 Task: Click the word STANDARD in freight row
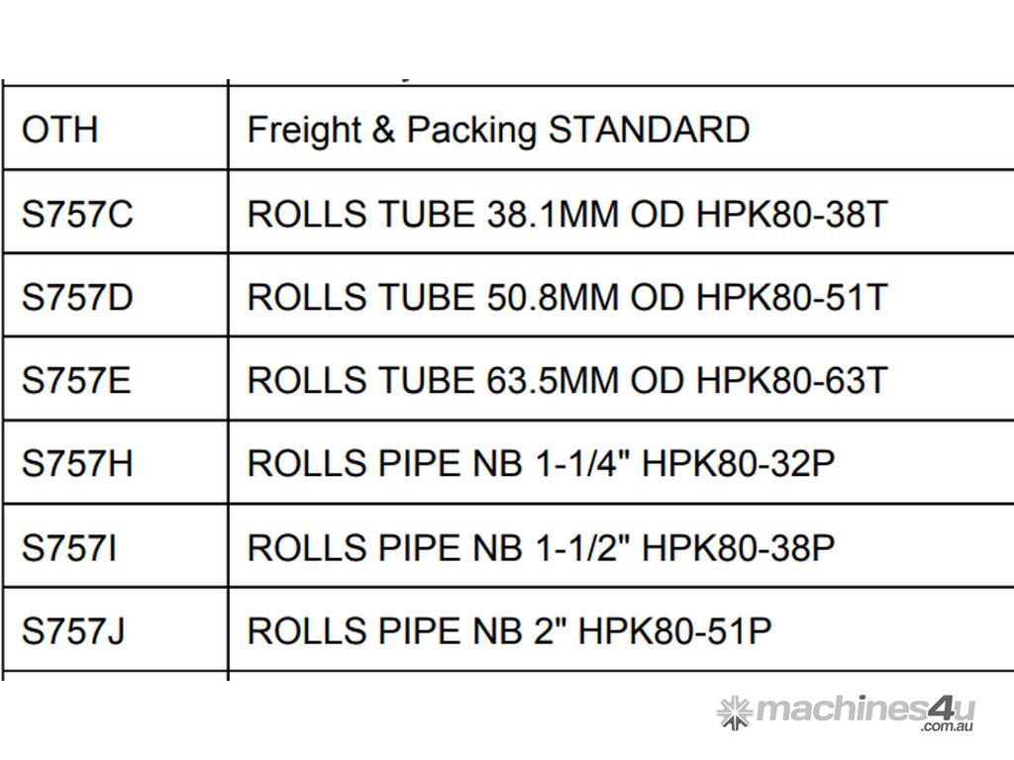pyautogui.click(x=649, y=130)
